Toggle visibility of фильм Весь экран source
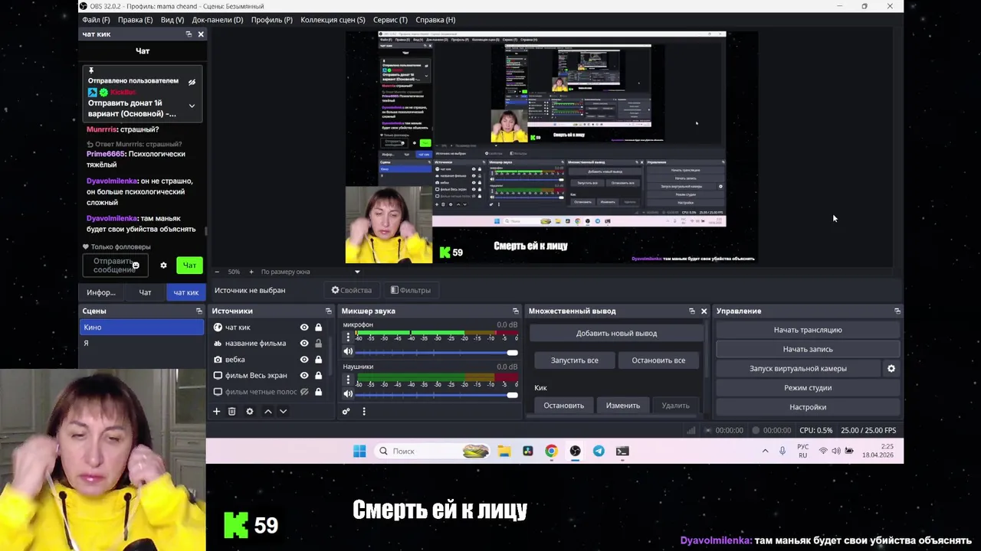The height and width of the screenshot is (551, 981). coord(304,376)
